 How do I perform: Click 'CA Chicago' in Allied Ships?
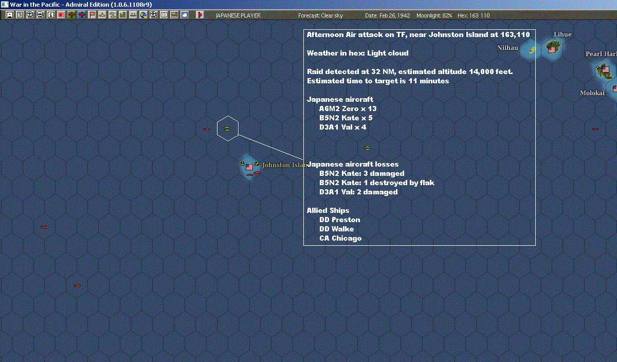tap(340, 238)
